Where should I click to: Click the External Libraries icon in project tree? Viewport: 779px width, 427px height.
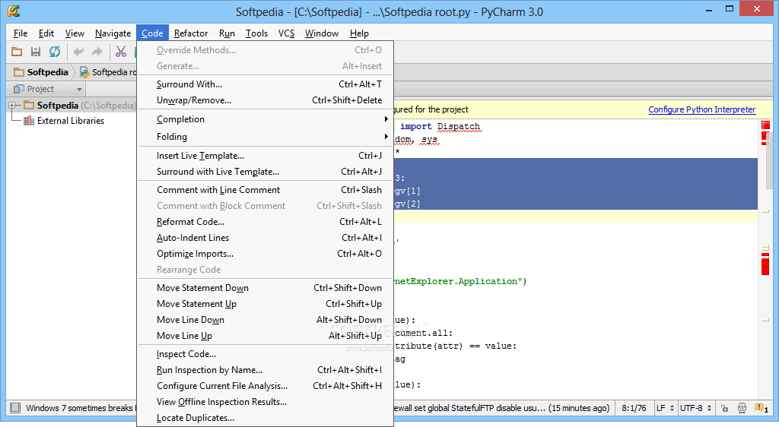click(x=29, y=121)
